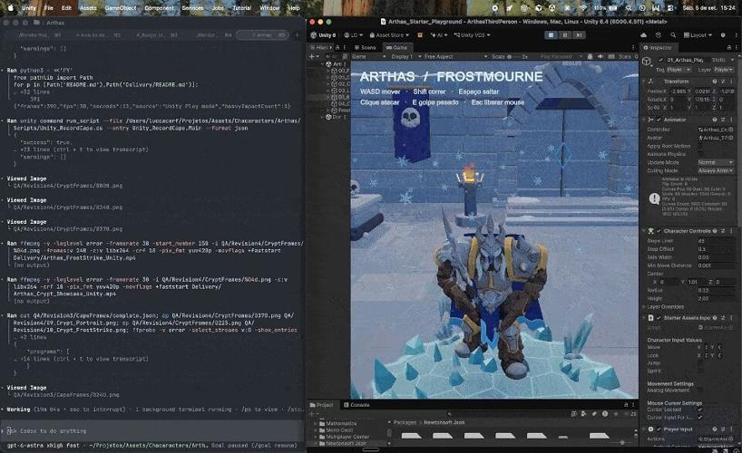The height and width of the screenshot is (453, 742).
Task: Collapse the Transform component foldout
Action: click(643, 82)
